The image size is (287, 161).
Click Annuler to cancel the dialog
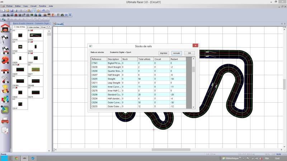pyautogui.click(x=177, y=53)
